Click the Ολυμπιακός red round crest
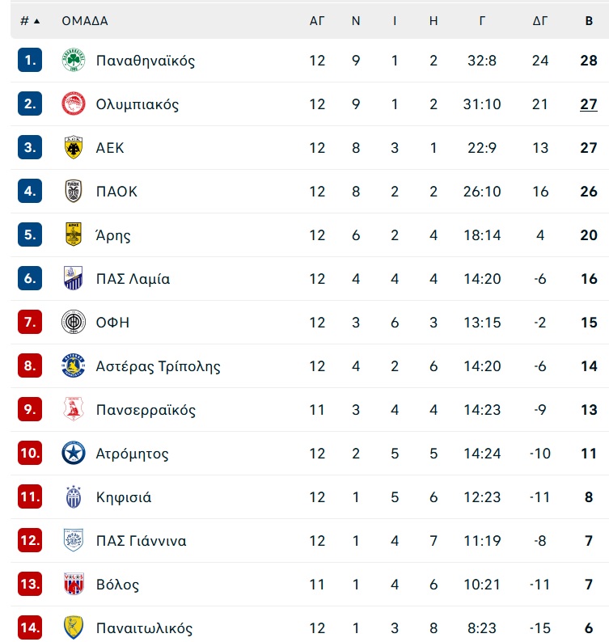This screenshot has height=642, width=609. [x=74, y=103]
